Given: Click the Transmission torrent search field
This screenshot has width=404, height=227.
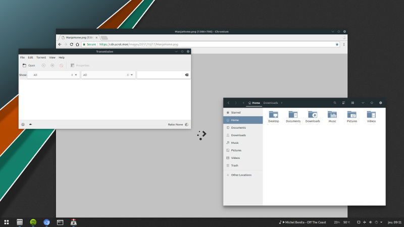Looking at the screenshot, I should [x=161, y=75].
